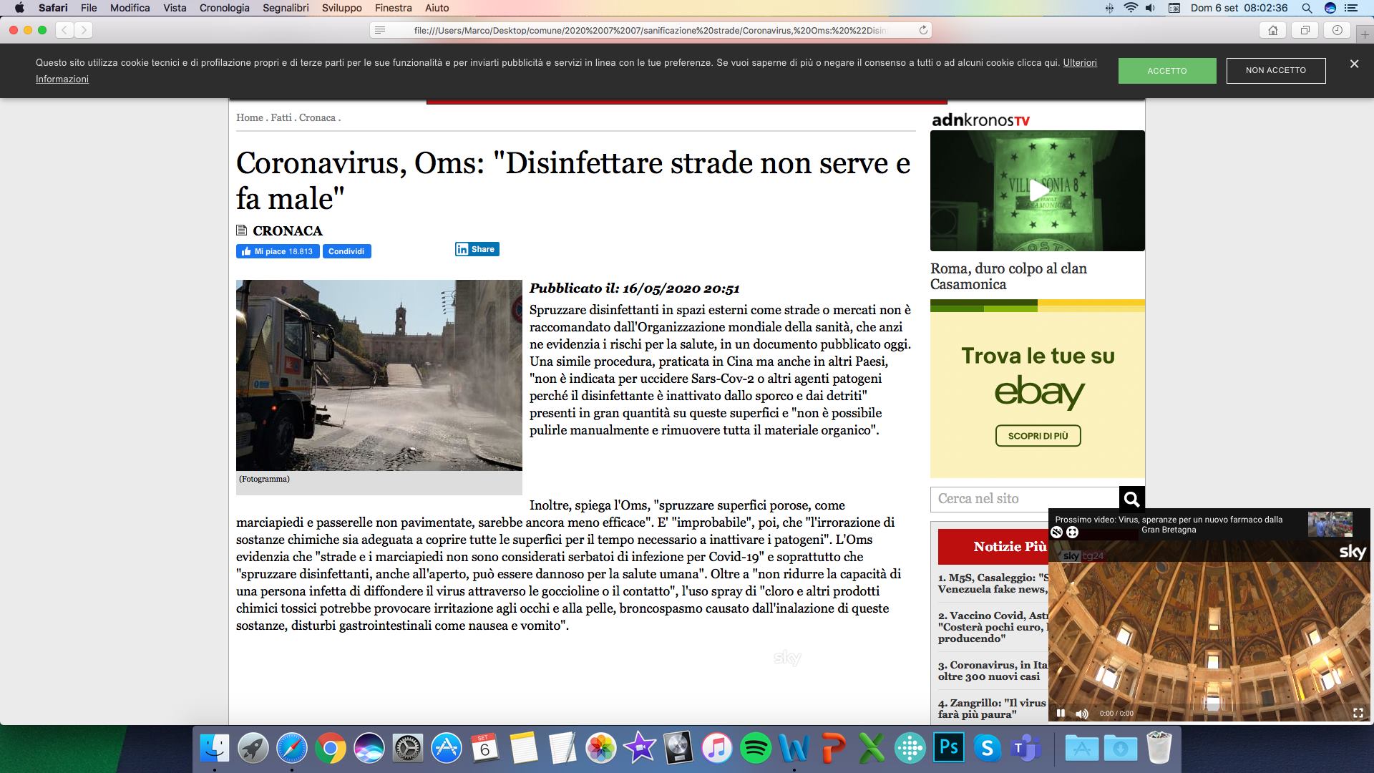This screenshot has height=773, width=1374.
Task: Click the LinkedIn Share button
Action: (477, 249)
